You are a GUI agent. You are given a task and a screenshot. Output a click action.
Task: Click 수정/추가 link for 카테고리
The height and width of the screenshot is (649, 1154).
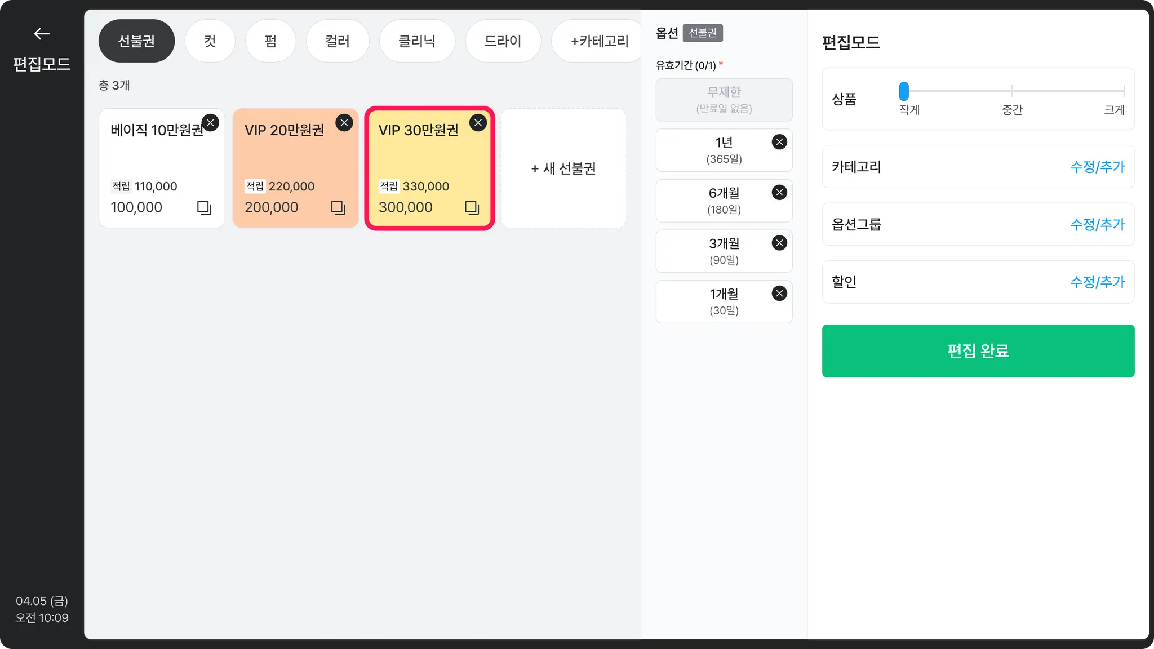click(x=1097, y=167)
